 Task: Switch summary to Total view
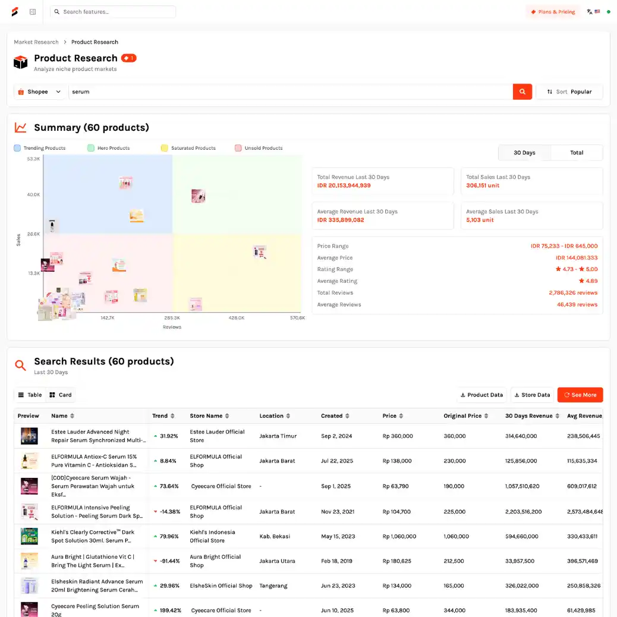(576, 153)
